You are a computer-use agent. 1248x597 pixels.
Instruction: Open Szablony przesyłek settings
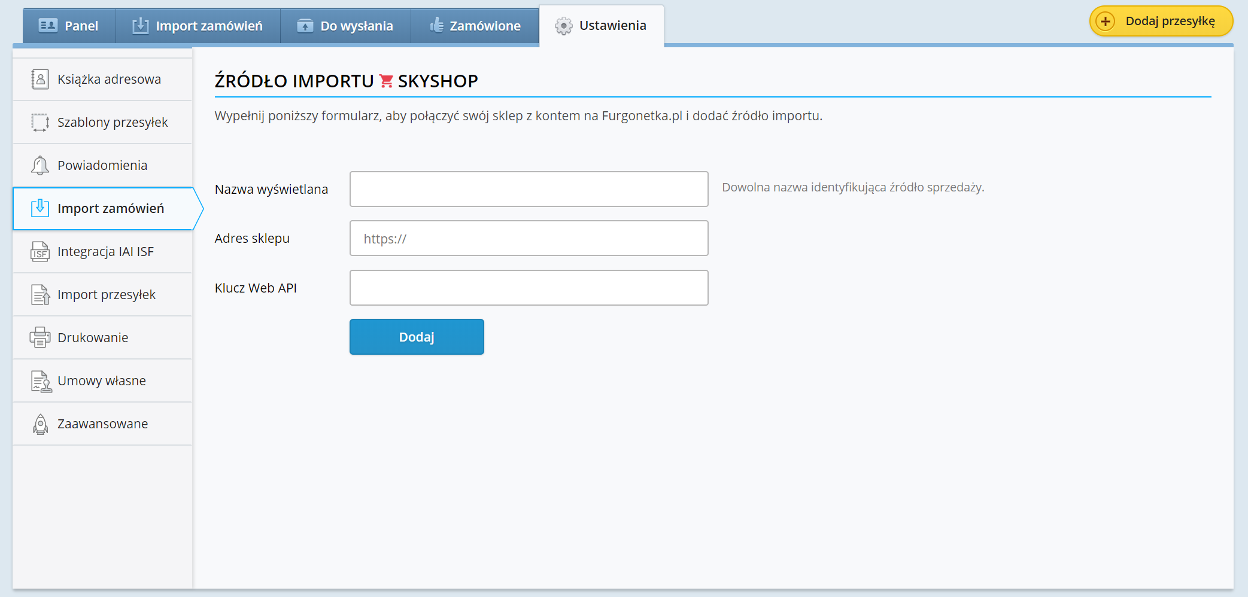(102, 122)
